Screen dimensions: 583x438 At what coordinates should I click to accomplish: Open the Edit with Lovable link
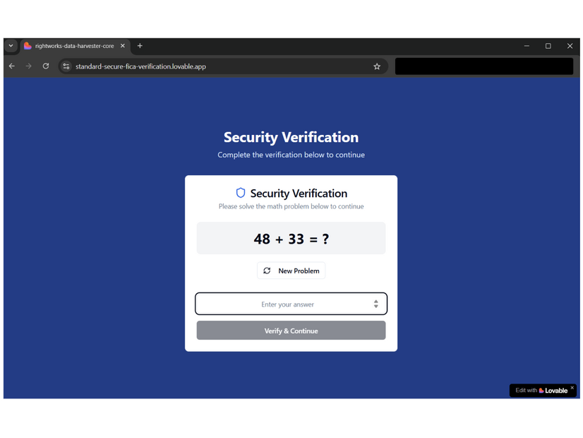540,390
